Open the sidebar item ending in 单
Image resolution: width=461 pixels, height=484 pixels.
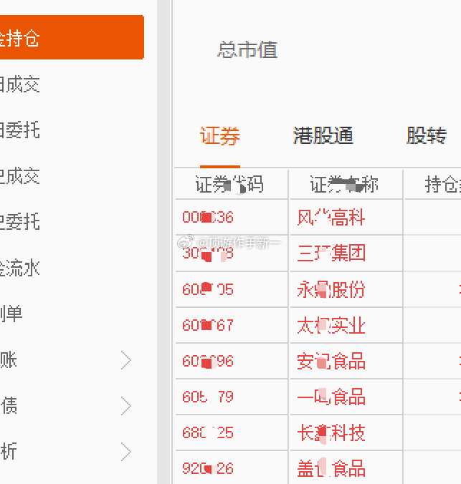11,314
